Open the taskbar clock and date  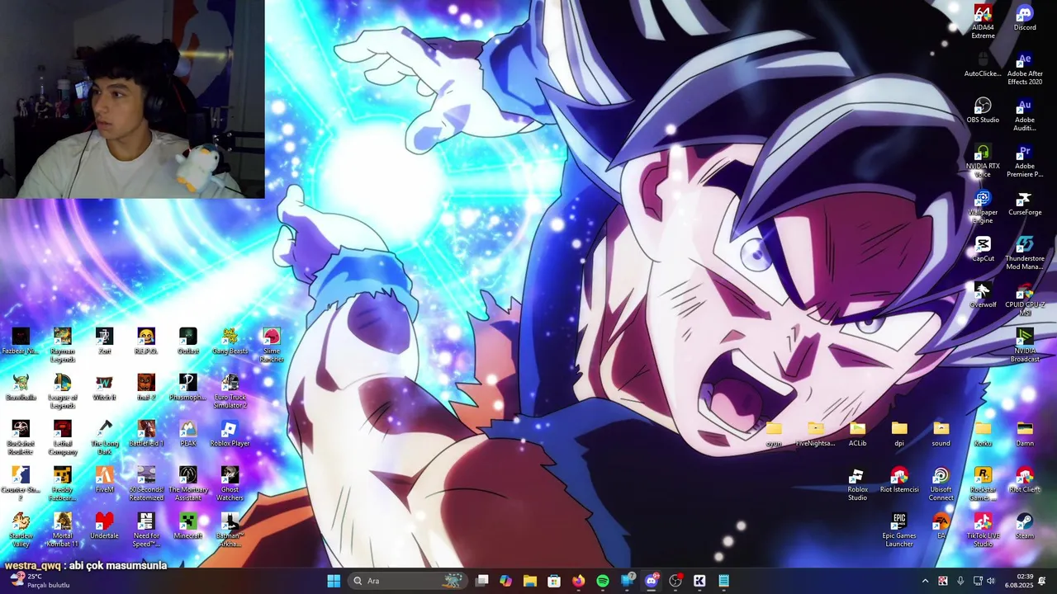tap(1019, 581)
